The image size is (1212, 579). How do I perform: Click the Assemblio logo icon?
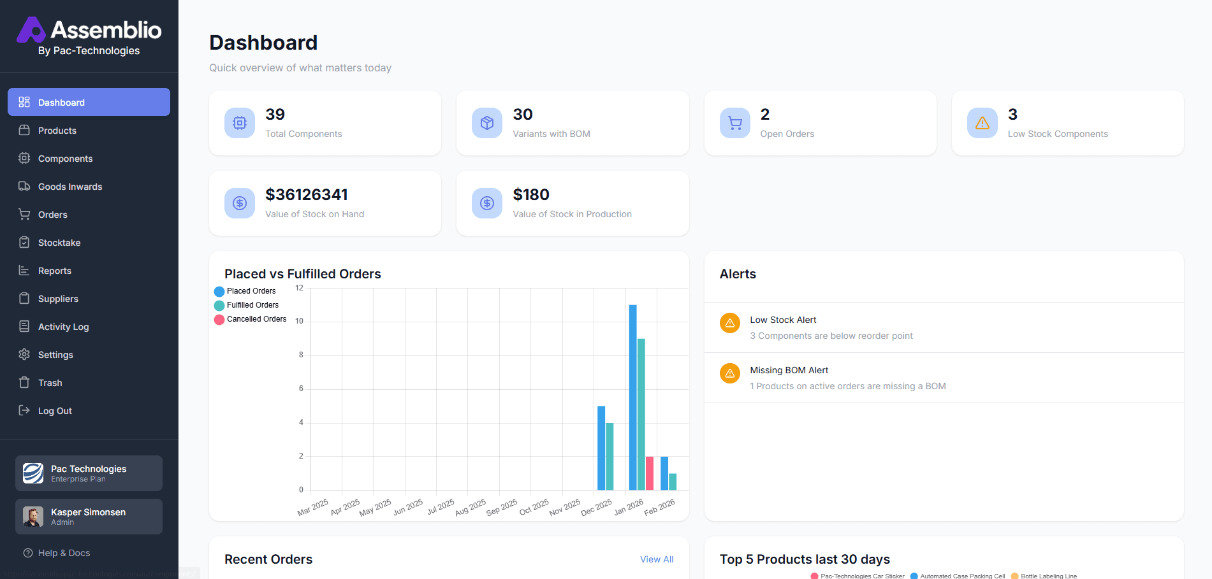coord(31,30)
